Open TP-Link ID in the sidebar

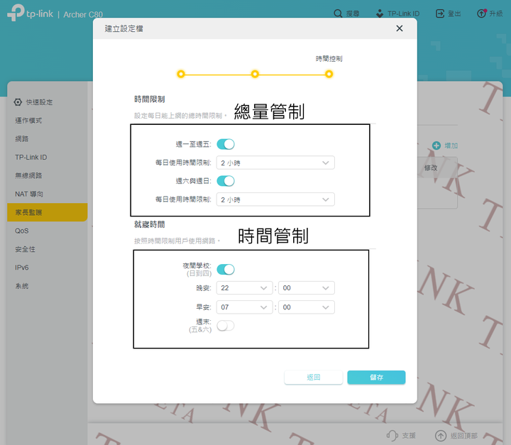[x=31, y=157]
